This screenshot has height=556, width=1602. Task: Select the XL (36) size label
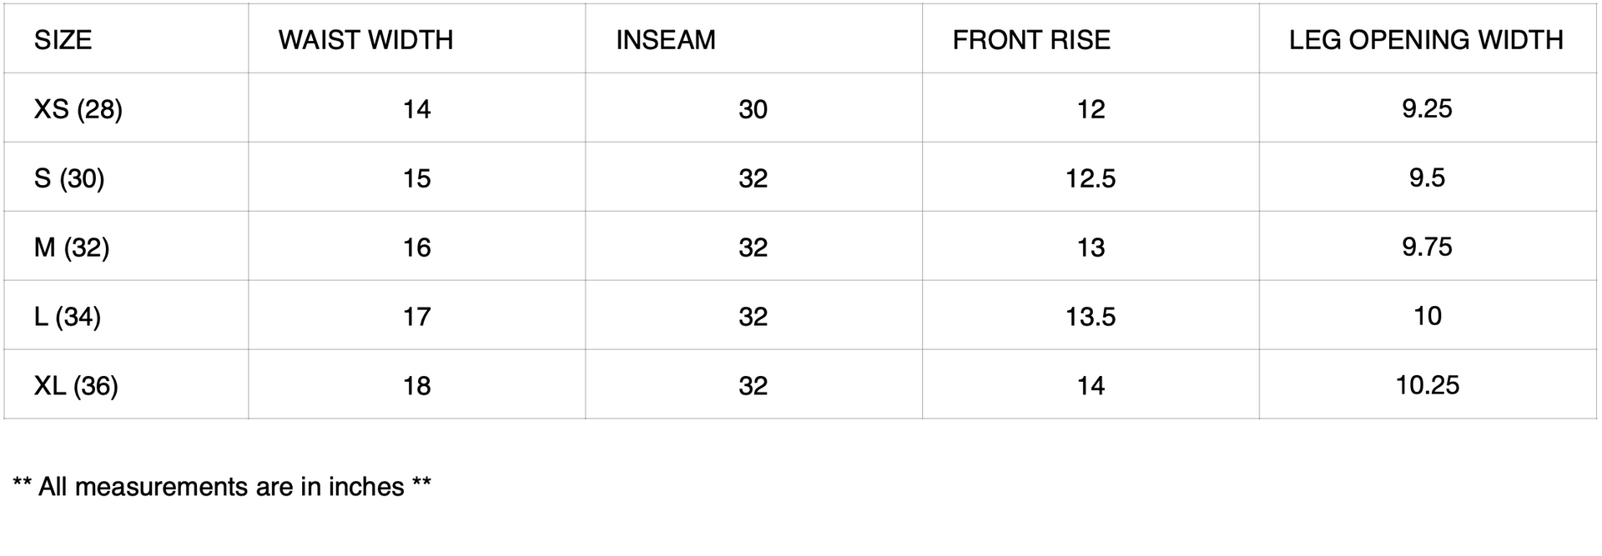click(x=76, y=386)
